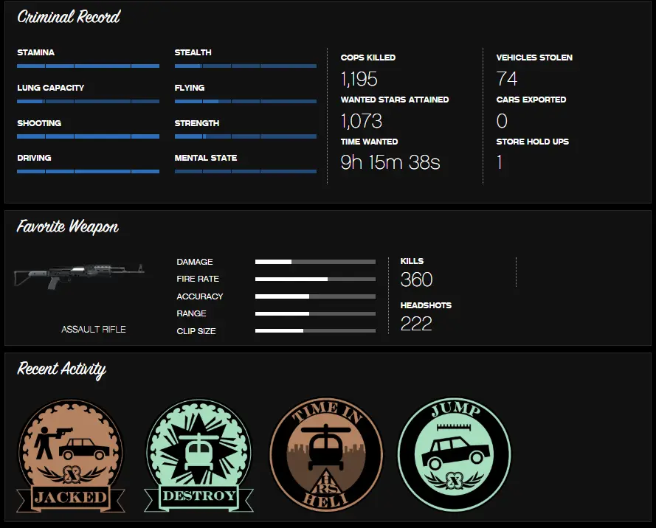Click the weapon Fire Rate bar
656x528 pixels.
(x=315, y=279)
